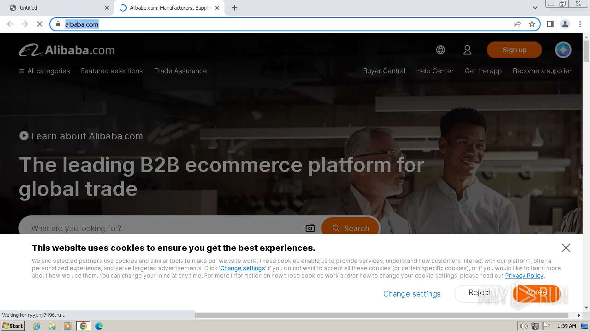
Task: Open the Chrome profile icon
Action: 565,24
